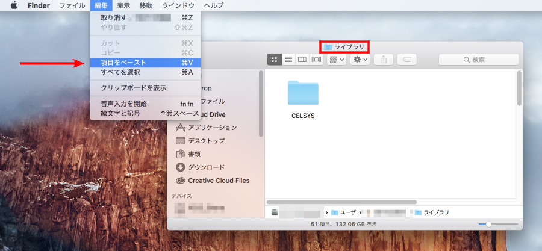
Task: Click the アプリケーション sidebar icon
Action: click(181, 128)
